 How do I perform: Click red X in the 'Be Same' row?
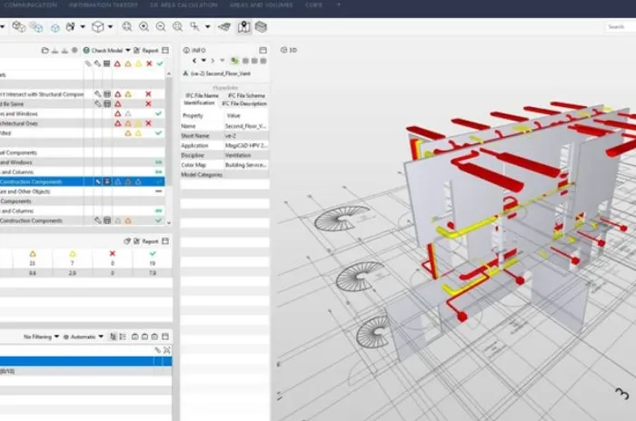point(148,103)
